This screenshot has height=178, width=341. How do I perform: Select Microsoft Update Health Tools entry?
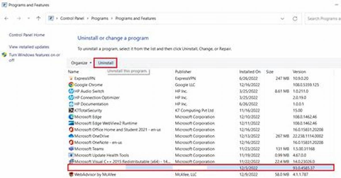pos(102,155)
